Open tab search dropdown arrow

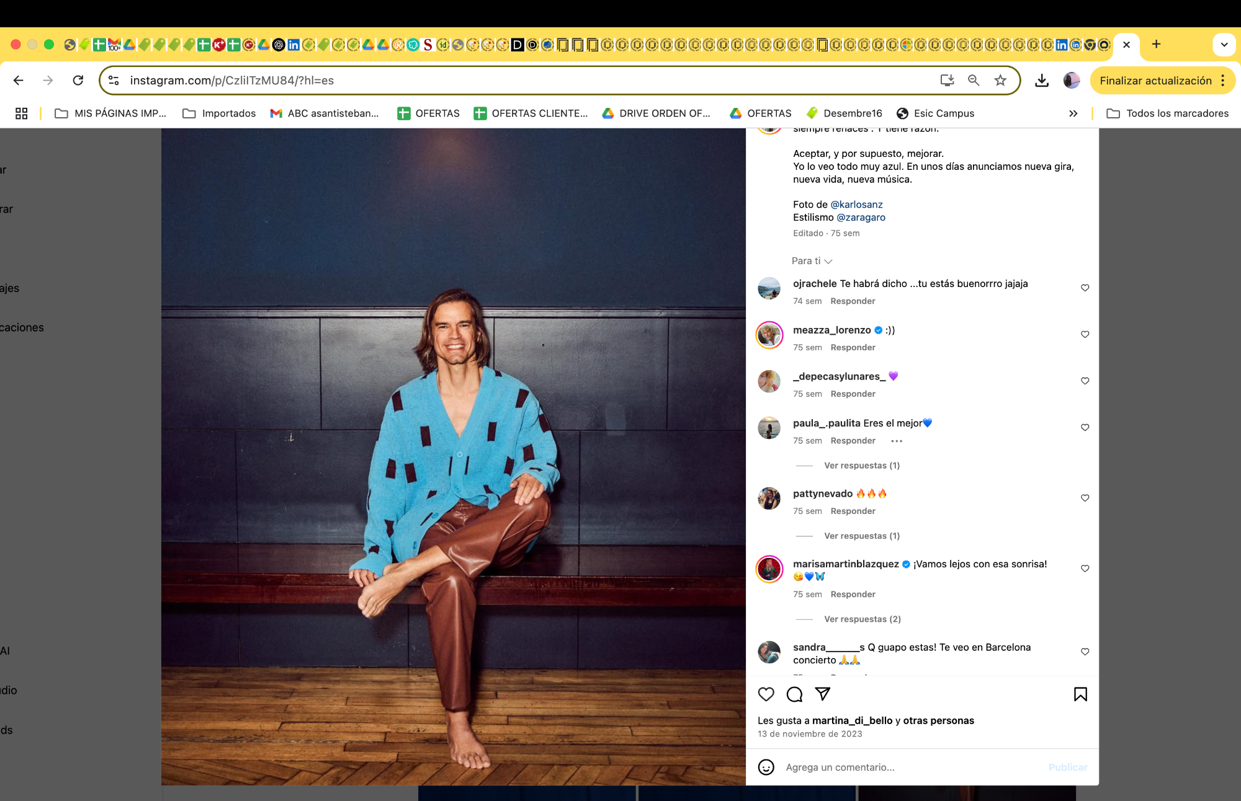tap(1224, 45)
